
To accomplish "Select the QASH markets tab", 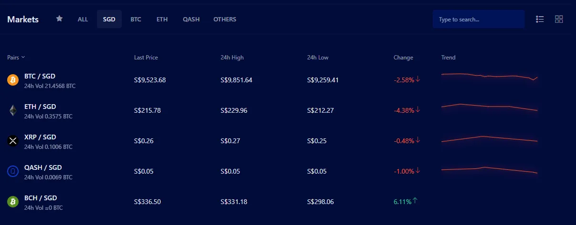I will tap(191, 20).
